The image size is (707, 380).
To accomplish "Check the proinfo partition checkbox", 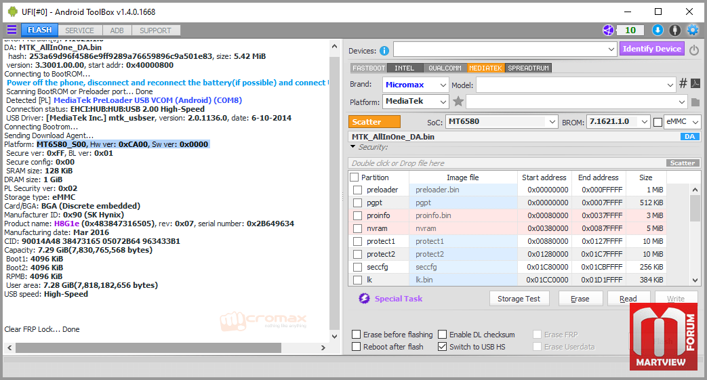I will coord(357,215).
